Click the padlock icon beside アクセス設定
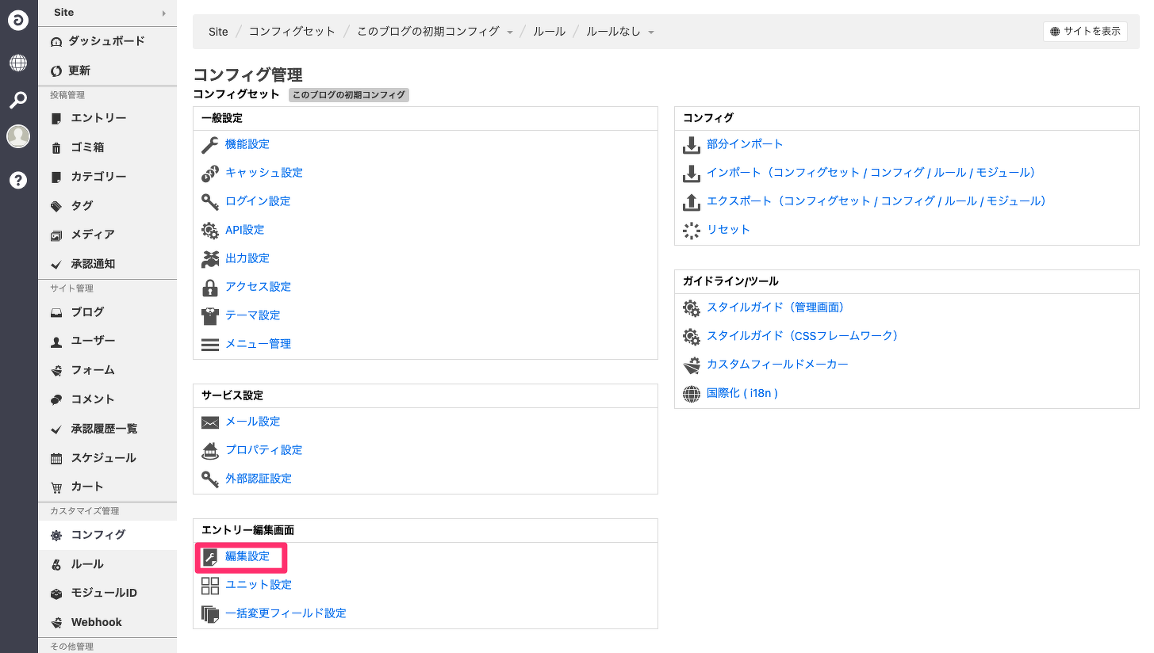Screen dimensions: 1154x653 pos(209,287)
